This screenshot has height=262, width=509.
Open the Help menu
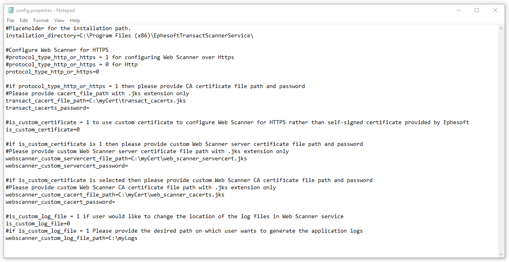[75, 20]
